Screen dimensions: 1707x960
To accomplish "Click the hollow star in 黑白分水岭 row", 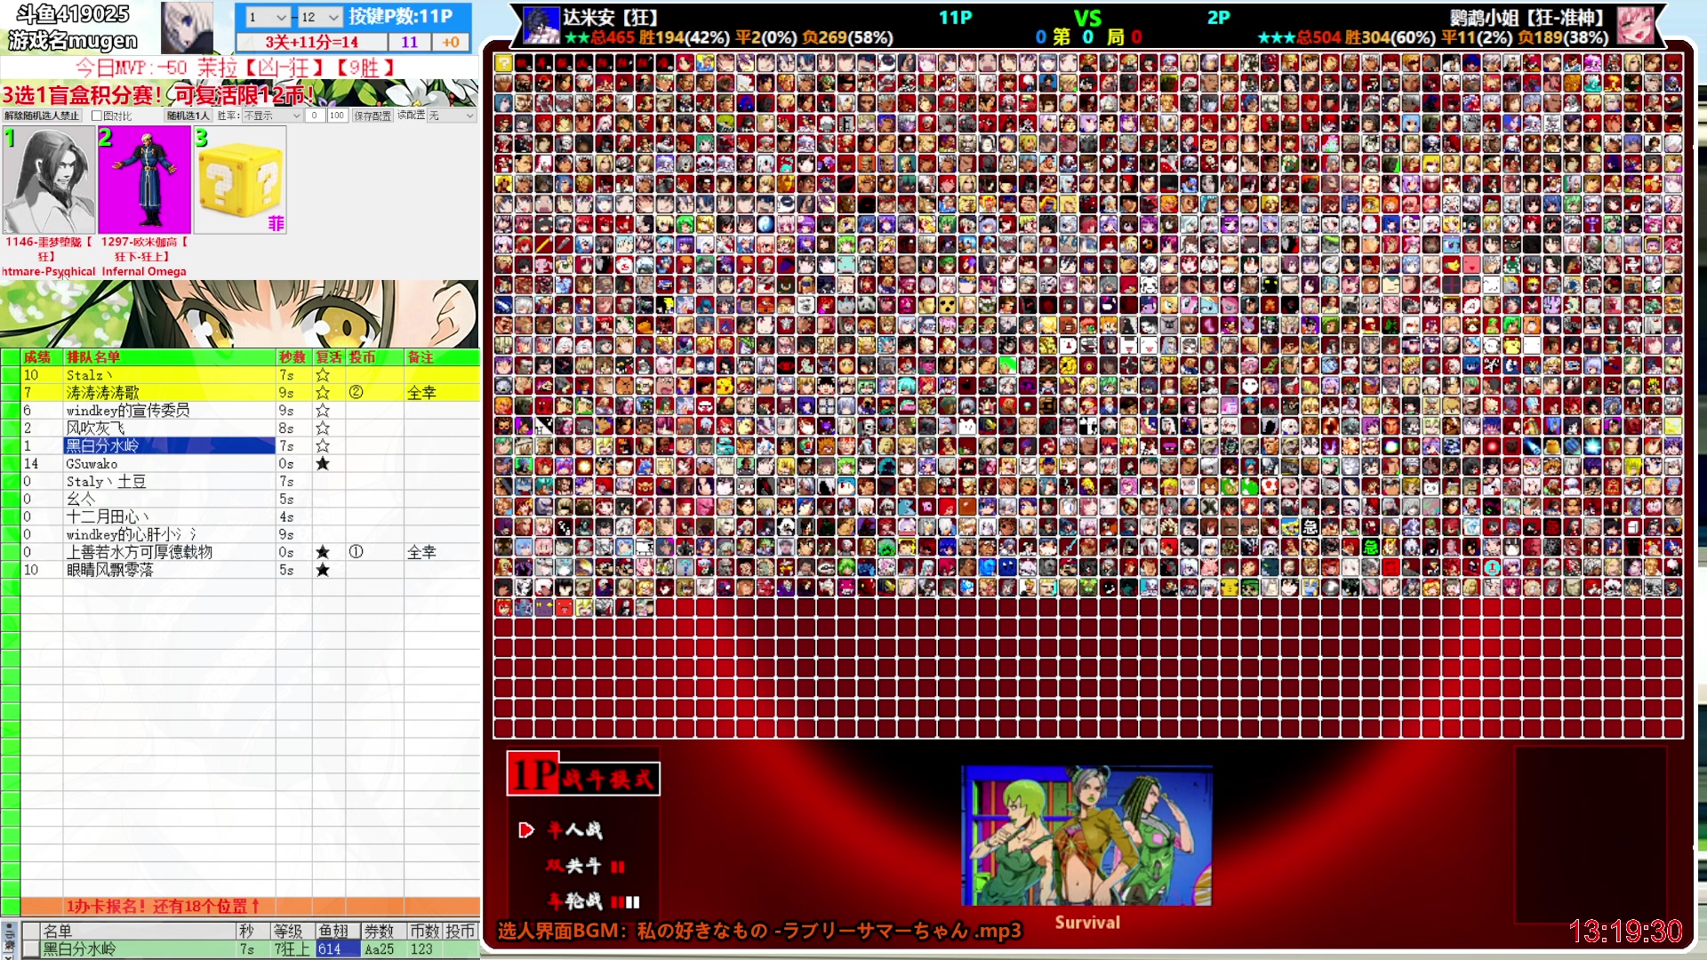I will (323, 446).
